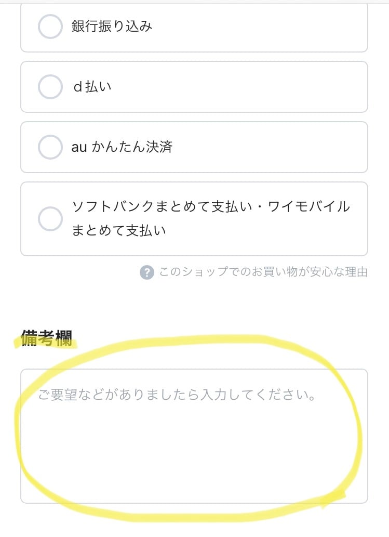Click the question mark help icon
This screenshot has width=389, height=537.
[147, 272]
